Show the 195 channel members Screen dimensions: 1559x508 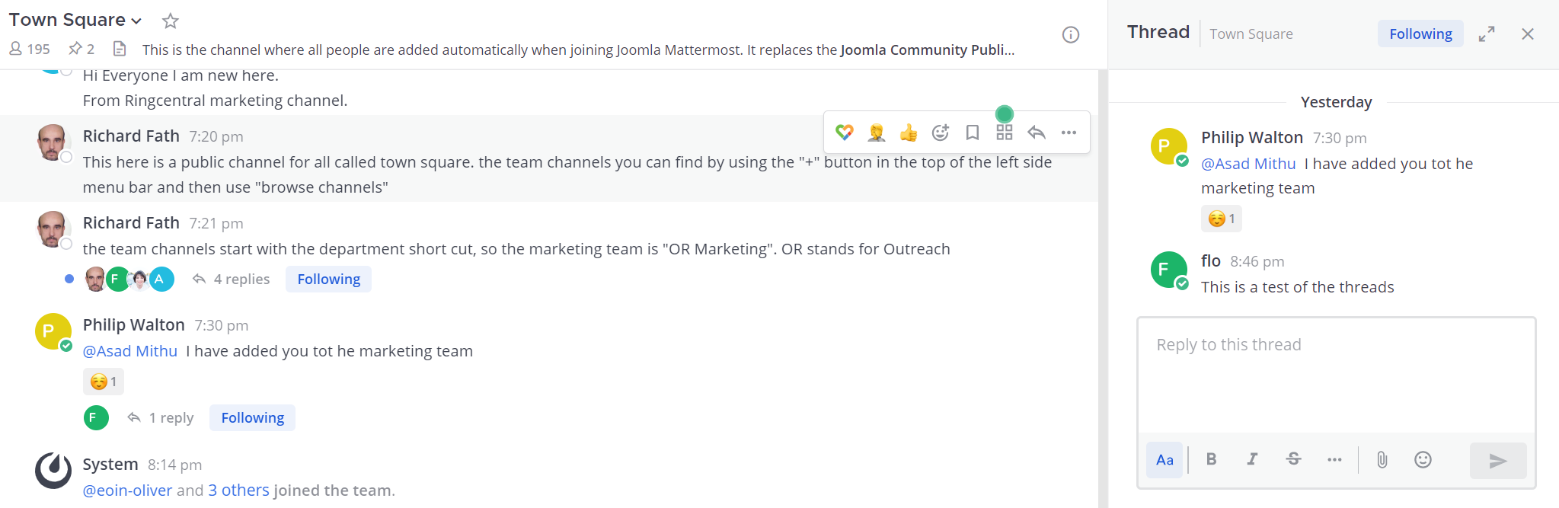(30, 50)
